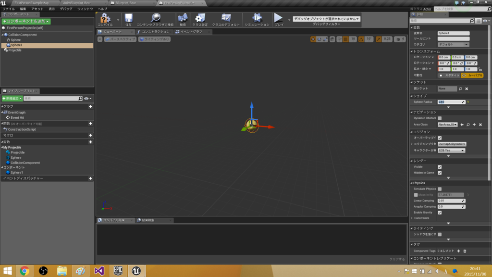The width and height of the screenshot is (492, 277).
Task: Open the details property matrix grid icon
Action: click(x=478, y=21)
